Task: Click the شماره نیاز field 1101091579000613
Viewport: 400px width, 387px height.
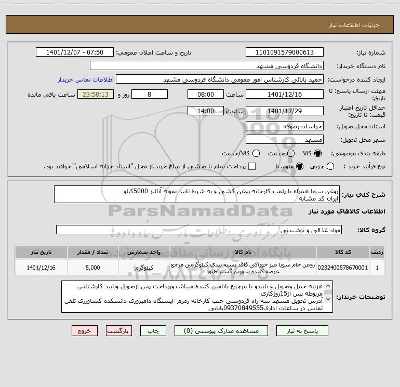Action: pos(285,52)
